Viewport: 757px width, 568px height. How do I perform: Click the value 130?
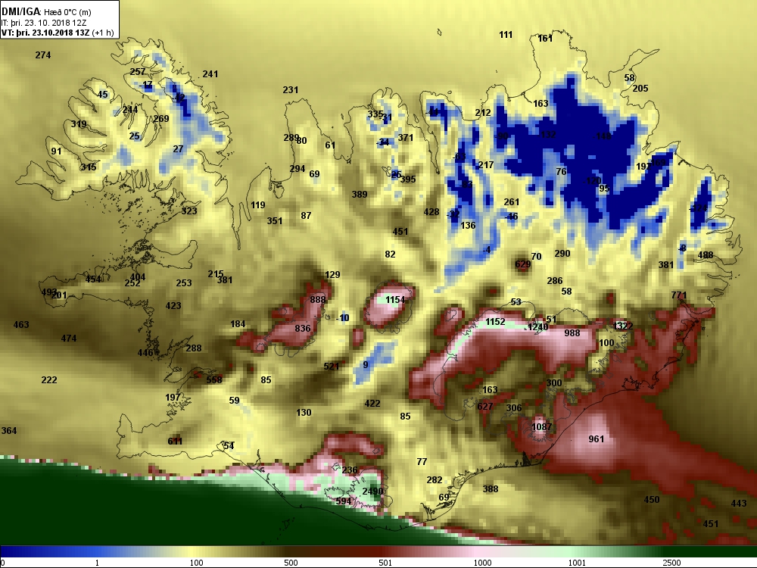click(304, 413)
